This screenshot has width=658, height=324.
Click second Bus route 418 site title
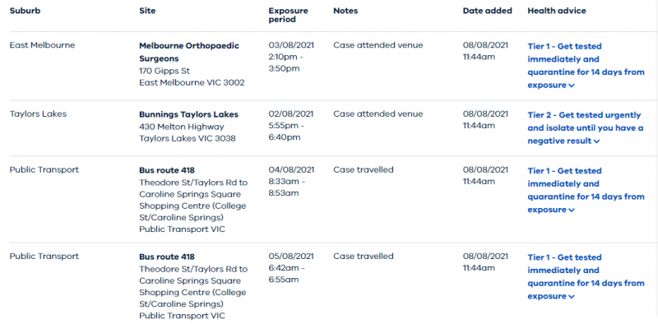click(167, 257)
